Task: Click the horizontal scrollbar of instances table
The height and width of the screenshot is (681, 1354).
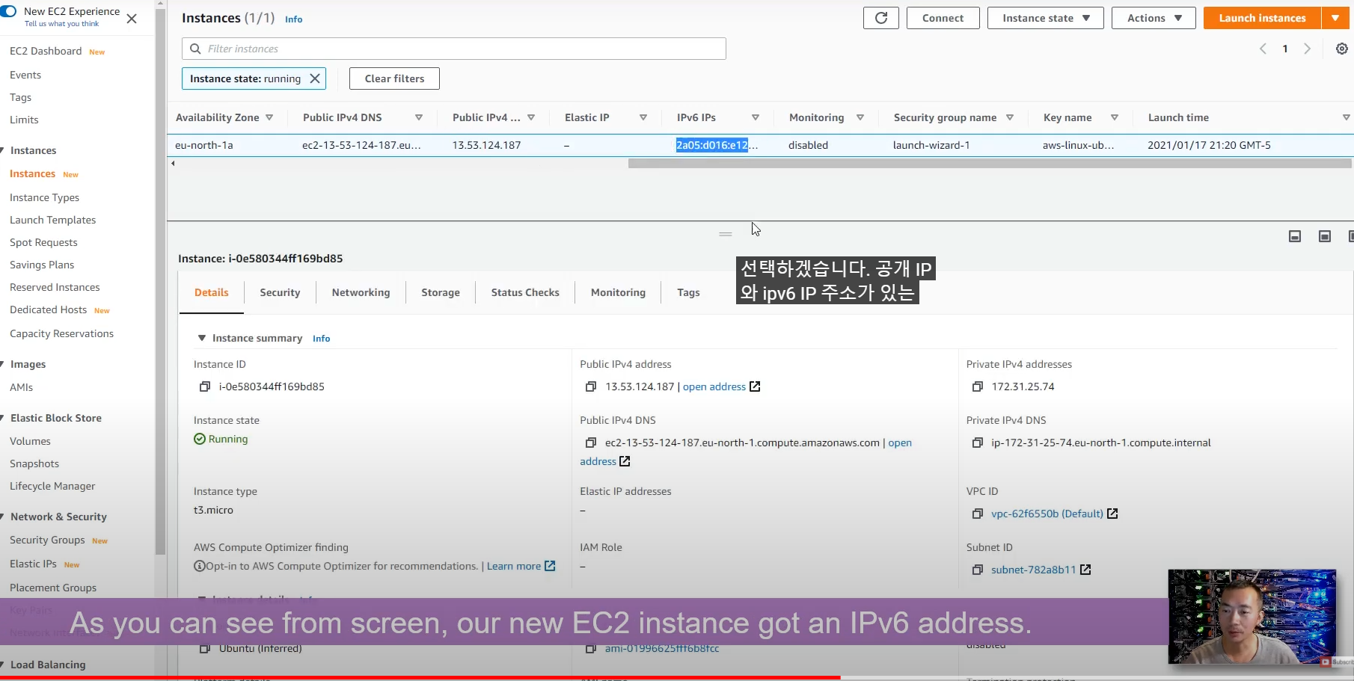Action: point(990,163)
